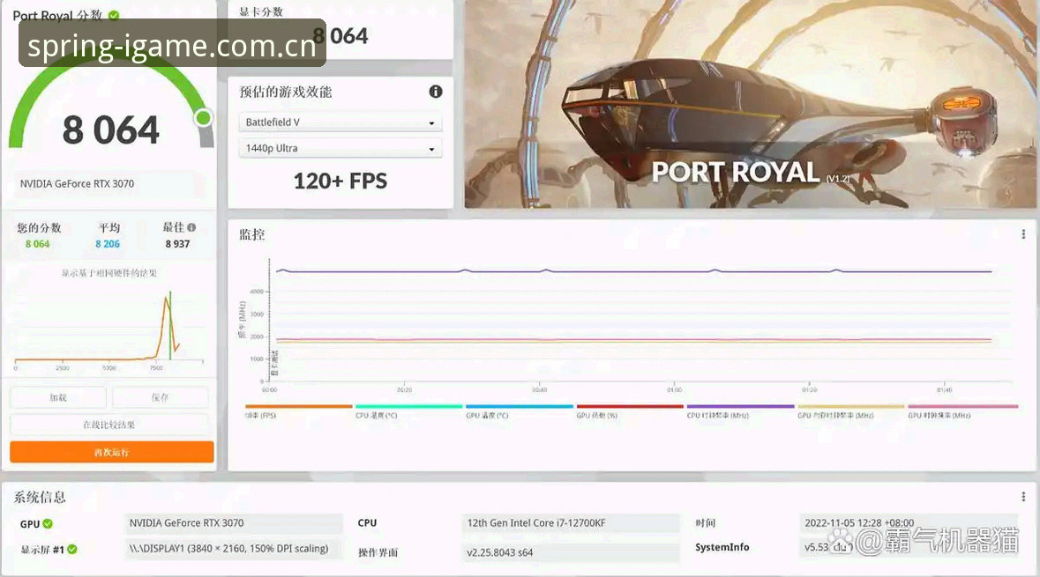Open the three-dot menu in 系统信息 panel
The height and width of the screenshot is (577, 1040).
1023,496
